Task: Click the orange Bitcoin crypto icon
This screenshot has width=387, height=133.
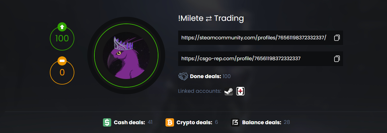Action: pos(170,122)
